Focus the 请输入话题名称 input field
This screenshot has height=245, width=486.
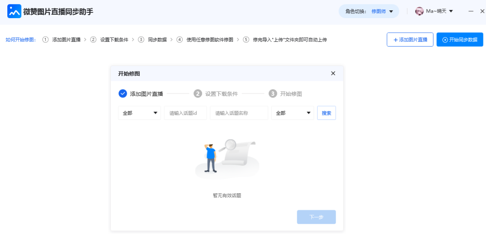239,113
